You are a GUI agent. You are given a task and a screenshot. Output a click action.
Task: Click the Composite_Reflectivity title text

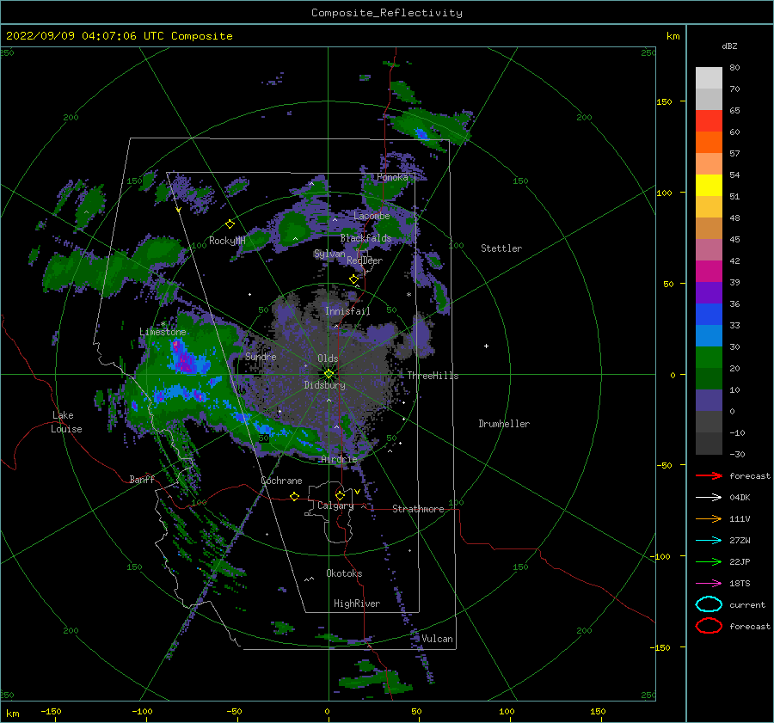[386, 13]
